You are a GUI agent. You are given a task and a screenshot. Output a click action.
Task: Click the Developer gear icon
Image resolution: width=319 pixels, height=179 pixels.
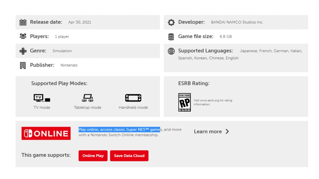point(171,22)
